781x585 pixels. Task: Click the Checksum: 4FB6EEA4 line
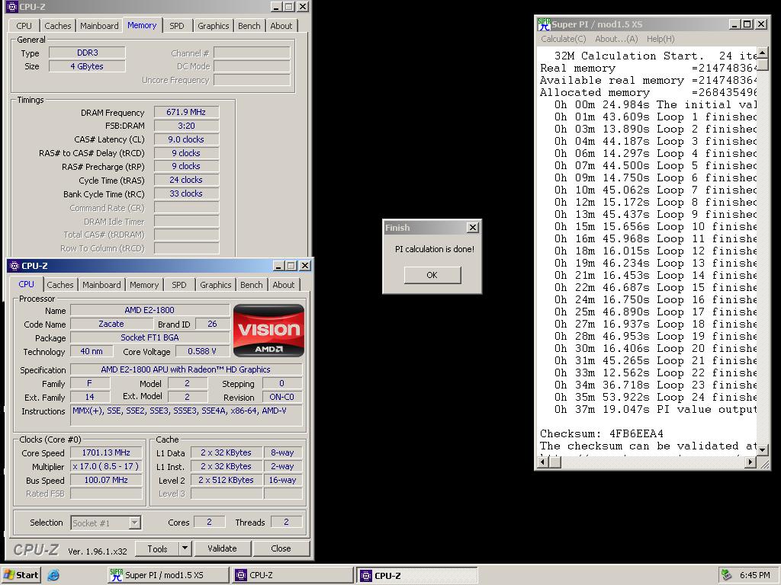pyautogui.click(x=602, y=433)
